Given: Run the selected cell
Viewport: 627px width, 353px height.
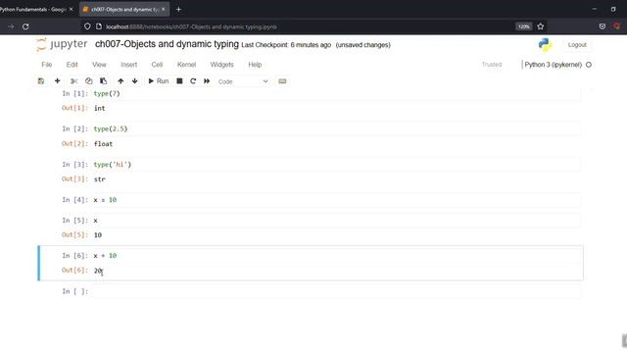Looking at the screenshot, I should [x=159, y=81].
